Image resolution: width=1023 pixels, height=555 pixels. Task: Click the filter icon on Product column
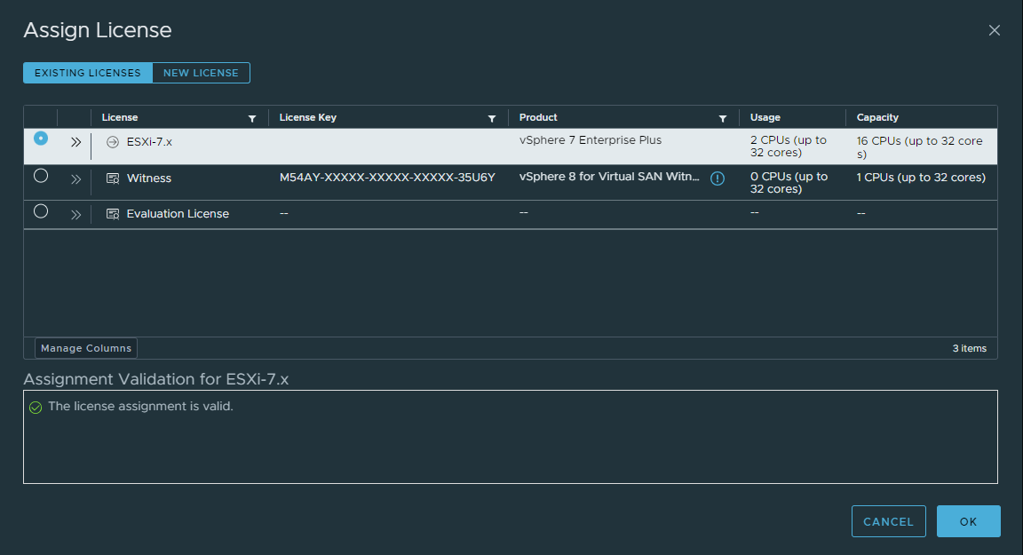[723, 117]
